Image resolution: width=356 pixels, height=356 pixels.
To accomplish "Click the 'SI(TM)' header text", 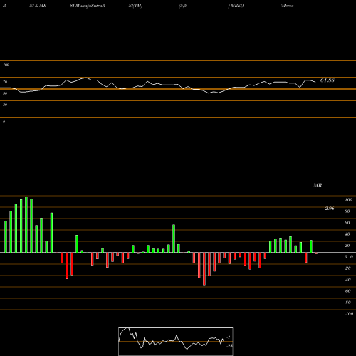I will click(135, 6).
